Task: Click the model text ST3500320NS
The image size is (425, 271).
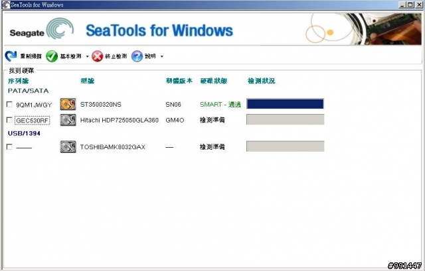Action: [101, 105]
